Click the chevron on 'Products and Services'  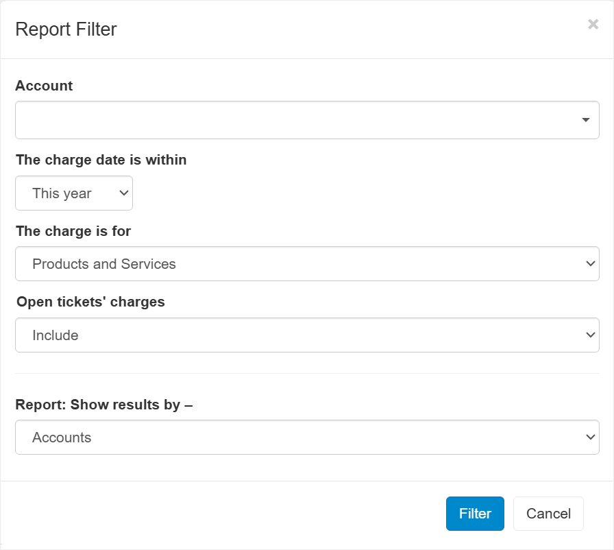(x=589, y=263)
